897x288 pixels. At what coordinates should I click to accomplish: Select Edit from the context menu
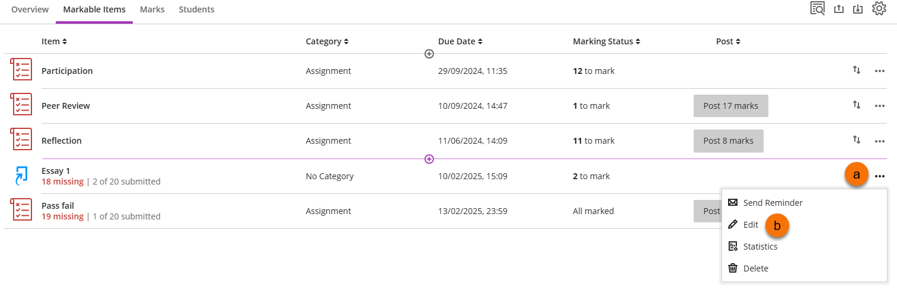click(751, 225)
